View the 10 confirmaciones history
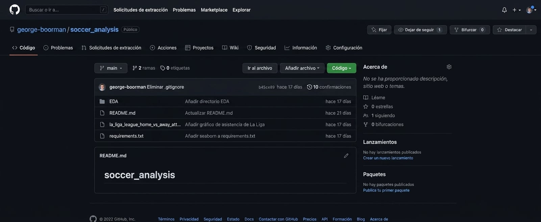The width and height of the screenshot is (541, 222). pos(329,87)
